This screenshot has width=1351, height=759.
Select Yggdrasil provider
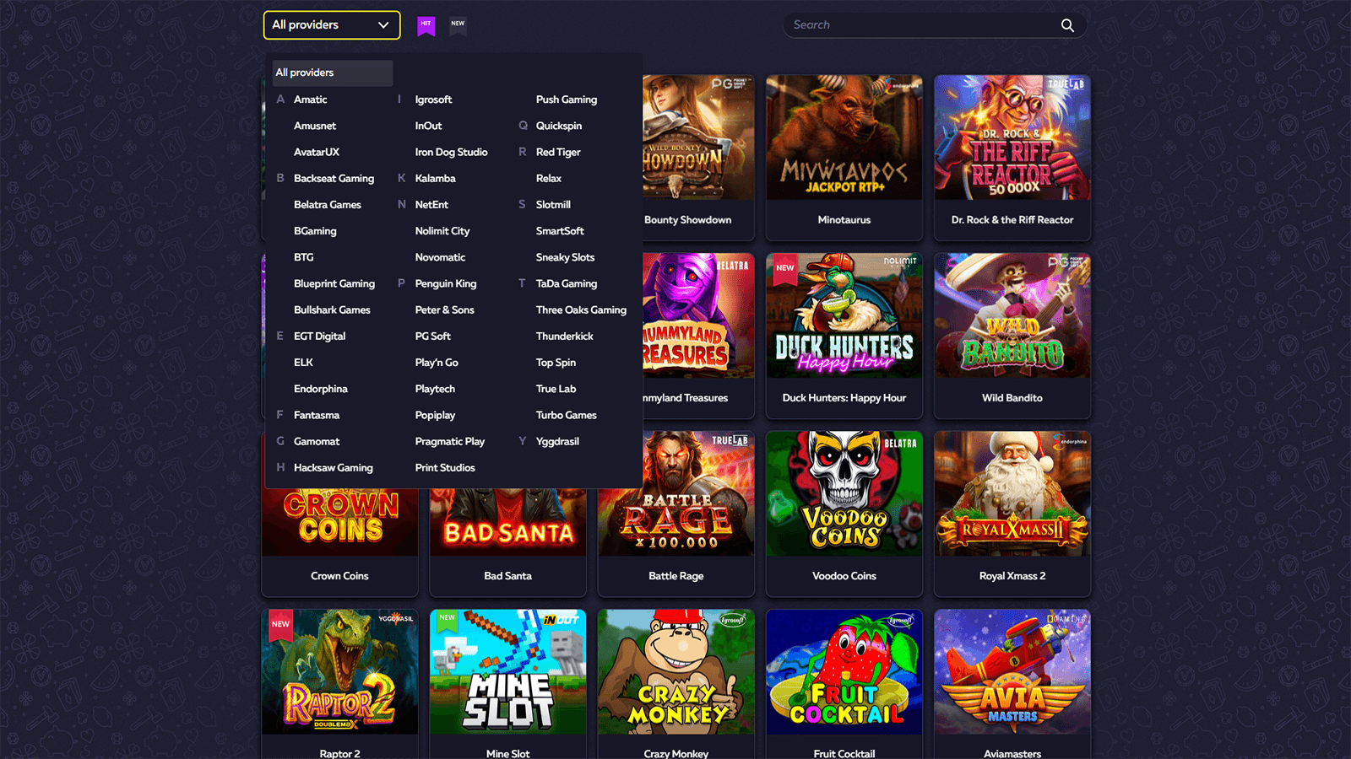click(x=557, y=441)
